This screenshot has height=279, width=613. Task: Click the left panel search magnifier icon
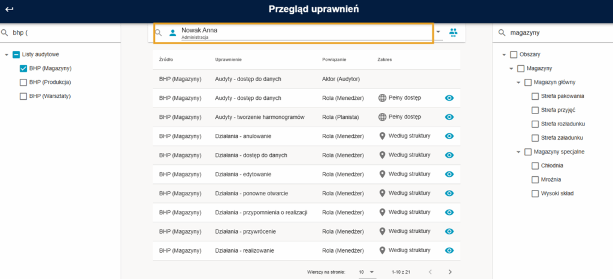5,33
